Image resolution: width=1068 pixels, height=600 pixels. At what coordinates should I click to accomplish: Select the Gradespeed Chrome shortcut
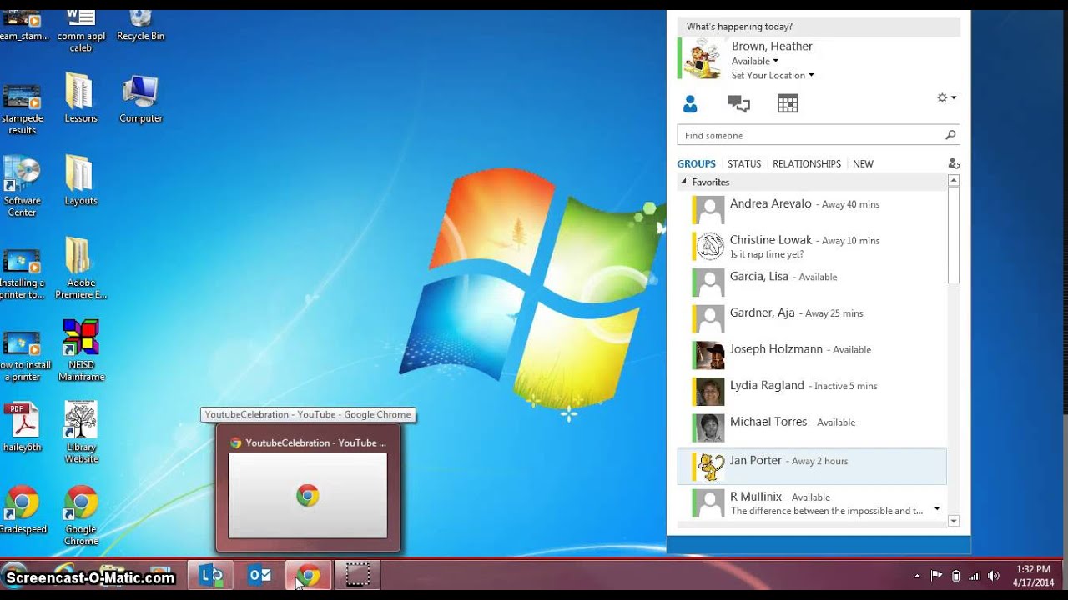23,508
